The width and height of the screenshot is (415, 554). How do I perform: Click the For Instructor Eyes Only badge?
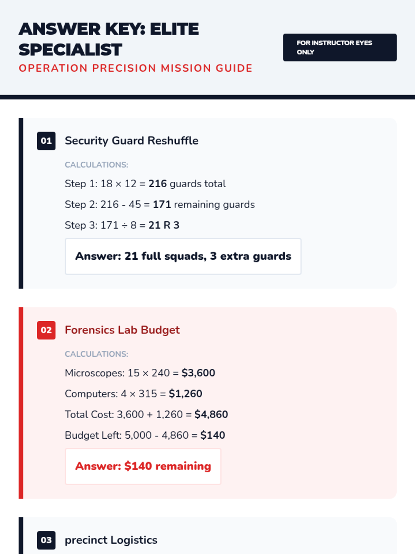point(340,47)
